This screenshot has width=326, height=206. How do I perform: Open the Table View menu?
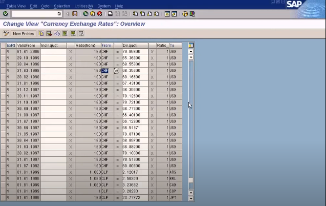(16, 6)
